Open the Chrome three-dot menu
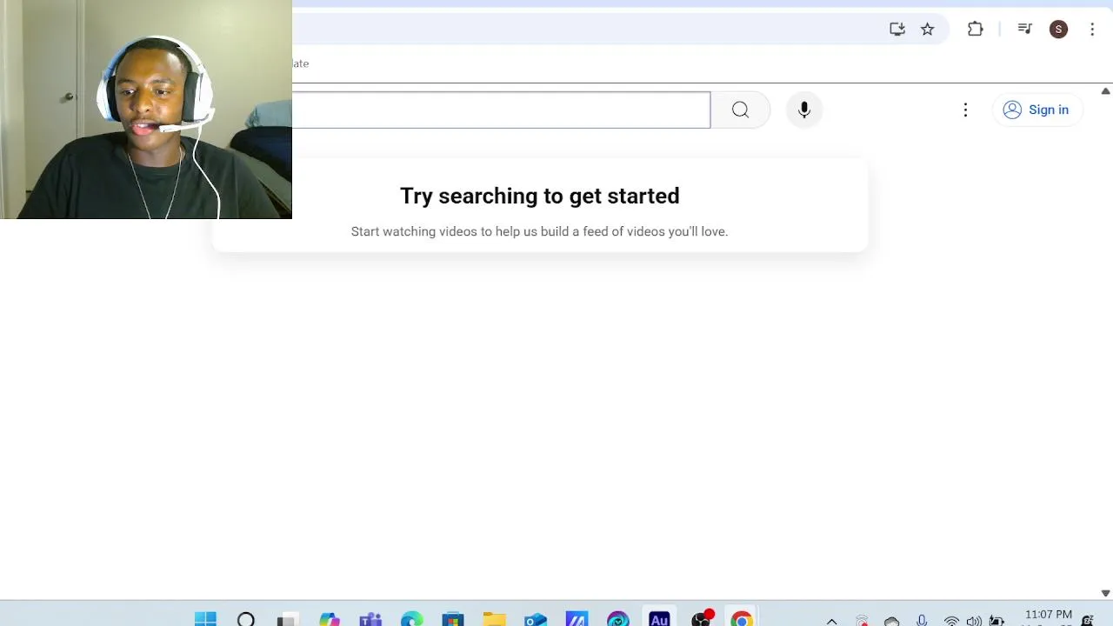The height and width of the screenshot is (626, 1113). 1092,30
